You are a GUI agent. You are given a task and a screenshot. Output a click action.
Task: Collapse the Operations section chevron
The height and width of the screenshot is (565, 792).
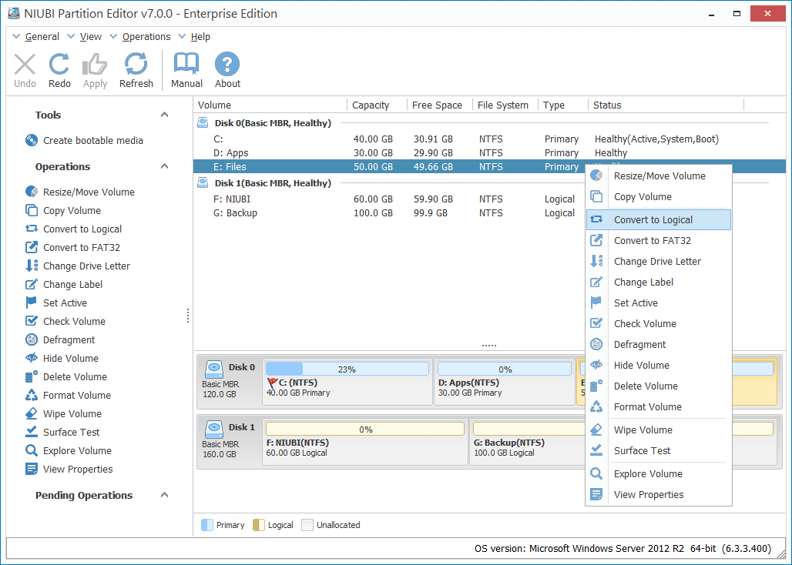pos(164,166)
